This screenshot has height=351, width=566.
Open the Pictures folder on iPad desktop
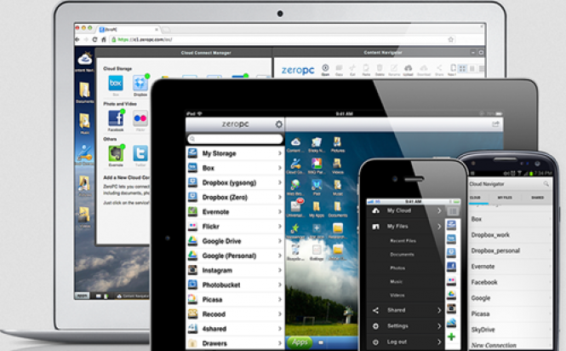(x=337, y=141)
